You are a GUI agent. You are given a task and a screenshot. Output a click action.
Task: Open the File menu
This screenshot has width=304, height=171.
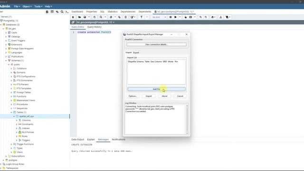17,6
